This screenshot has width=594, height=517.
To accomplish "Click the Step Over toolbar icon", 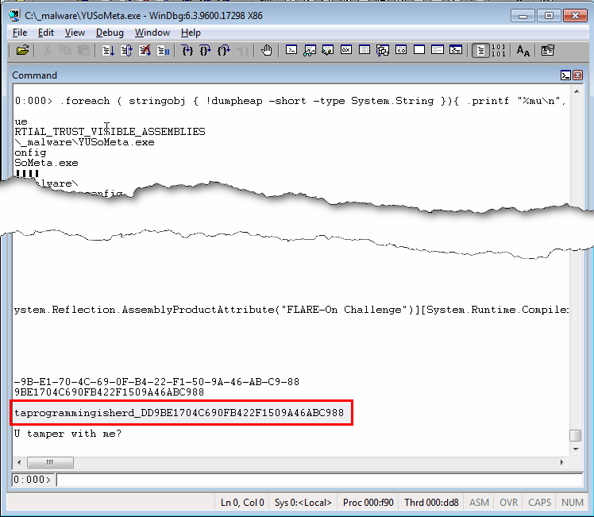I will [206, 51].
